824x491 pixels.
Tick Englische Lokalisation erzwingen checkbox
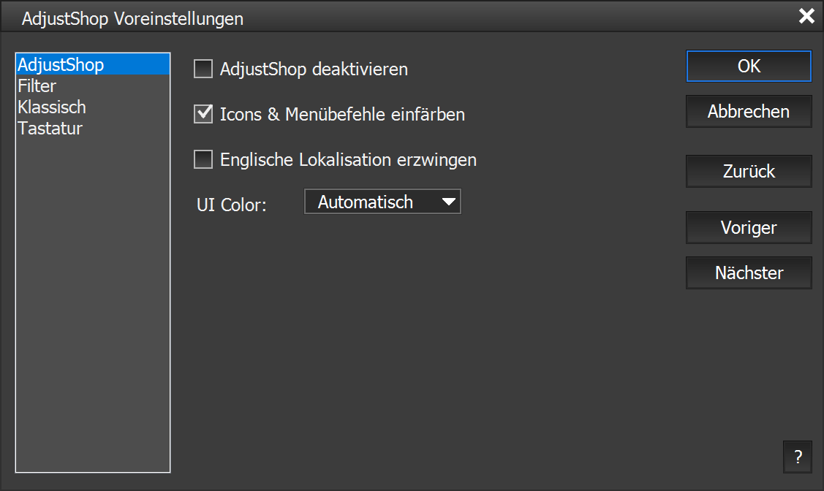203,159
